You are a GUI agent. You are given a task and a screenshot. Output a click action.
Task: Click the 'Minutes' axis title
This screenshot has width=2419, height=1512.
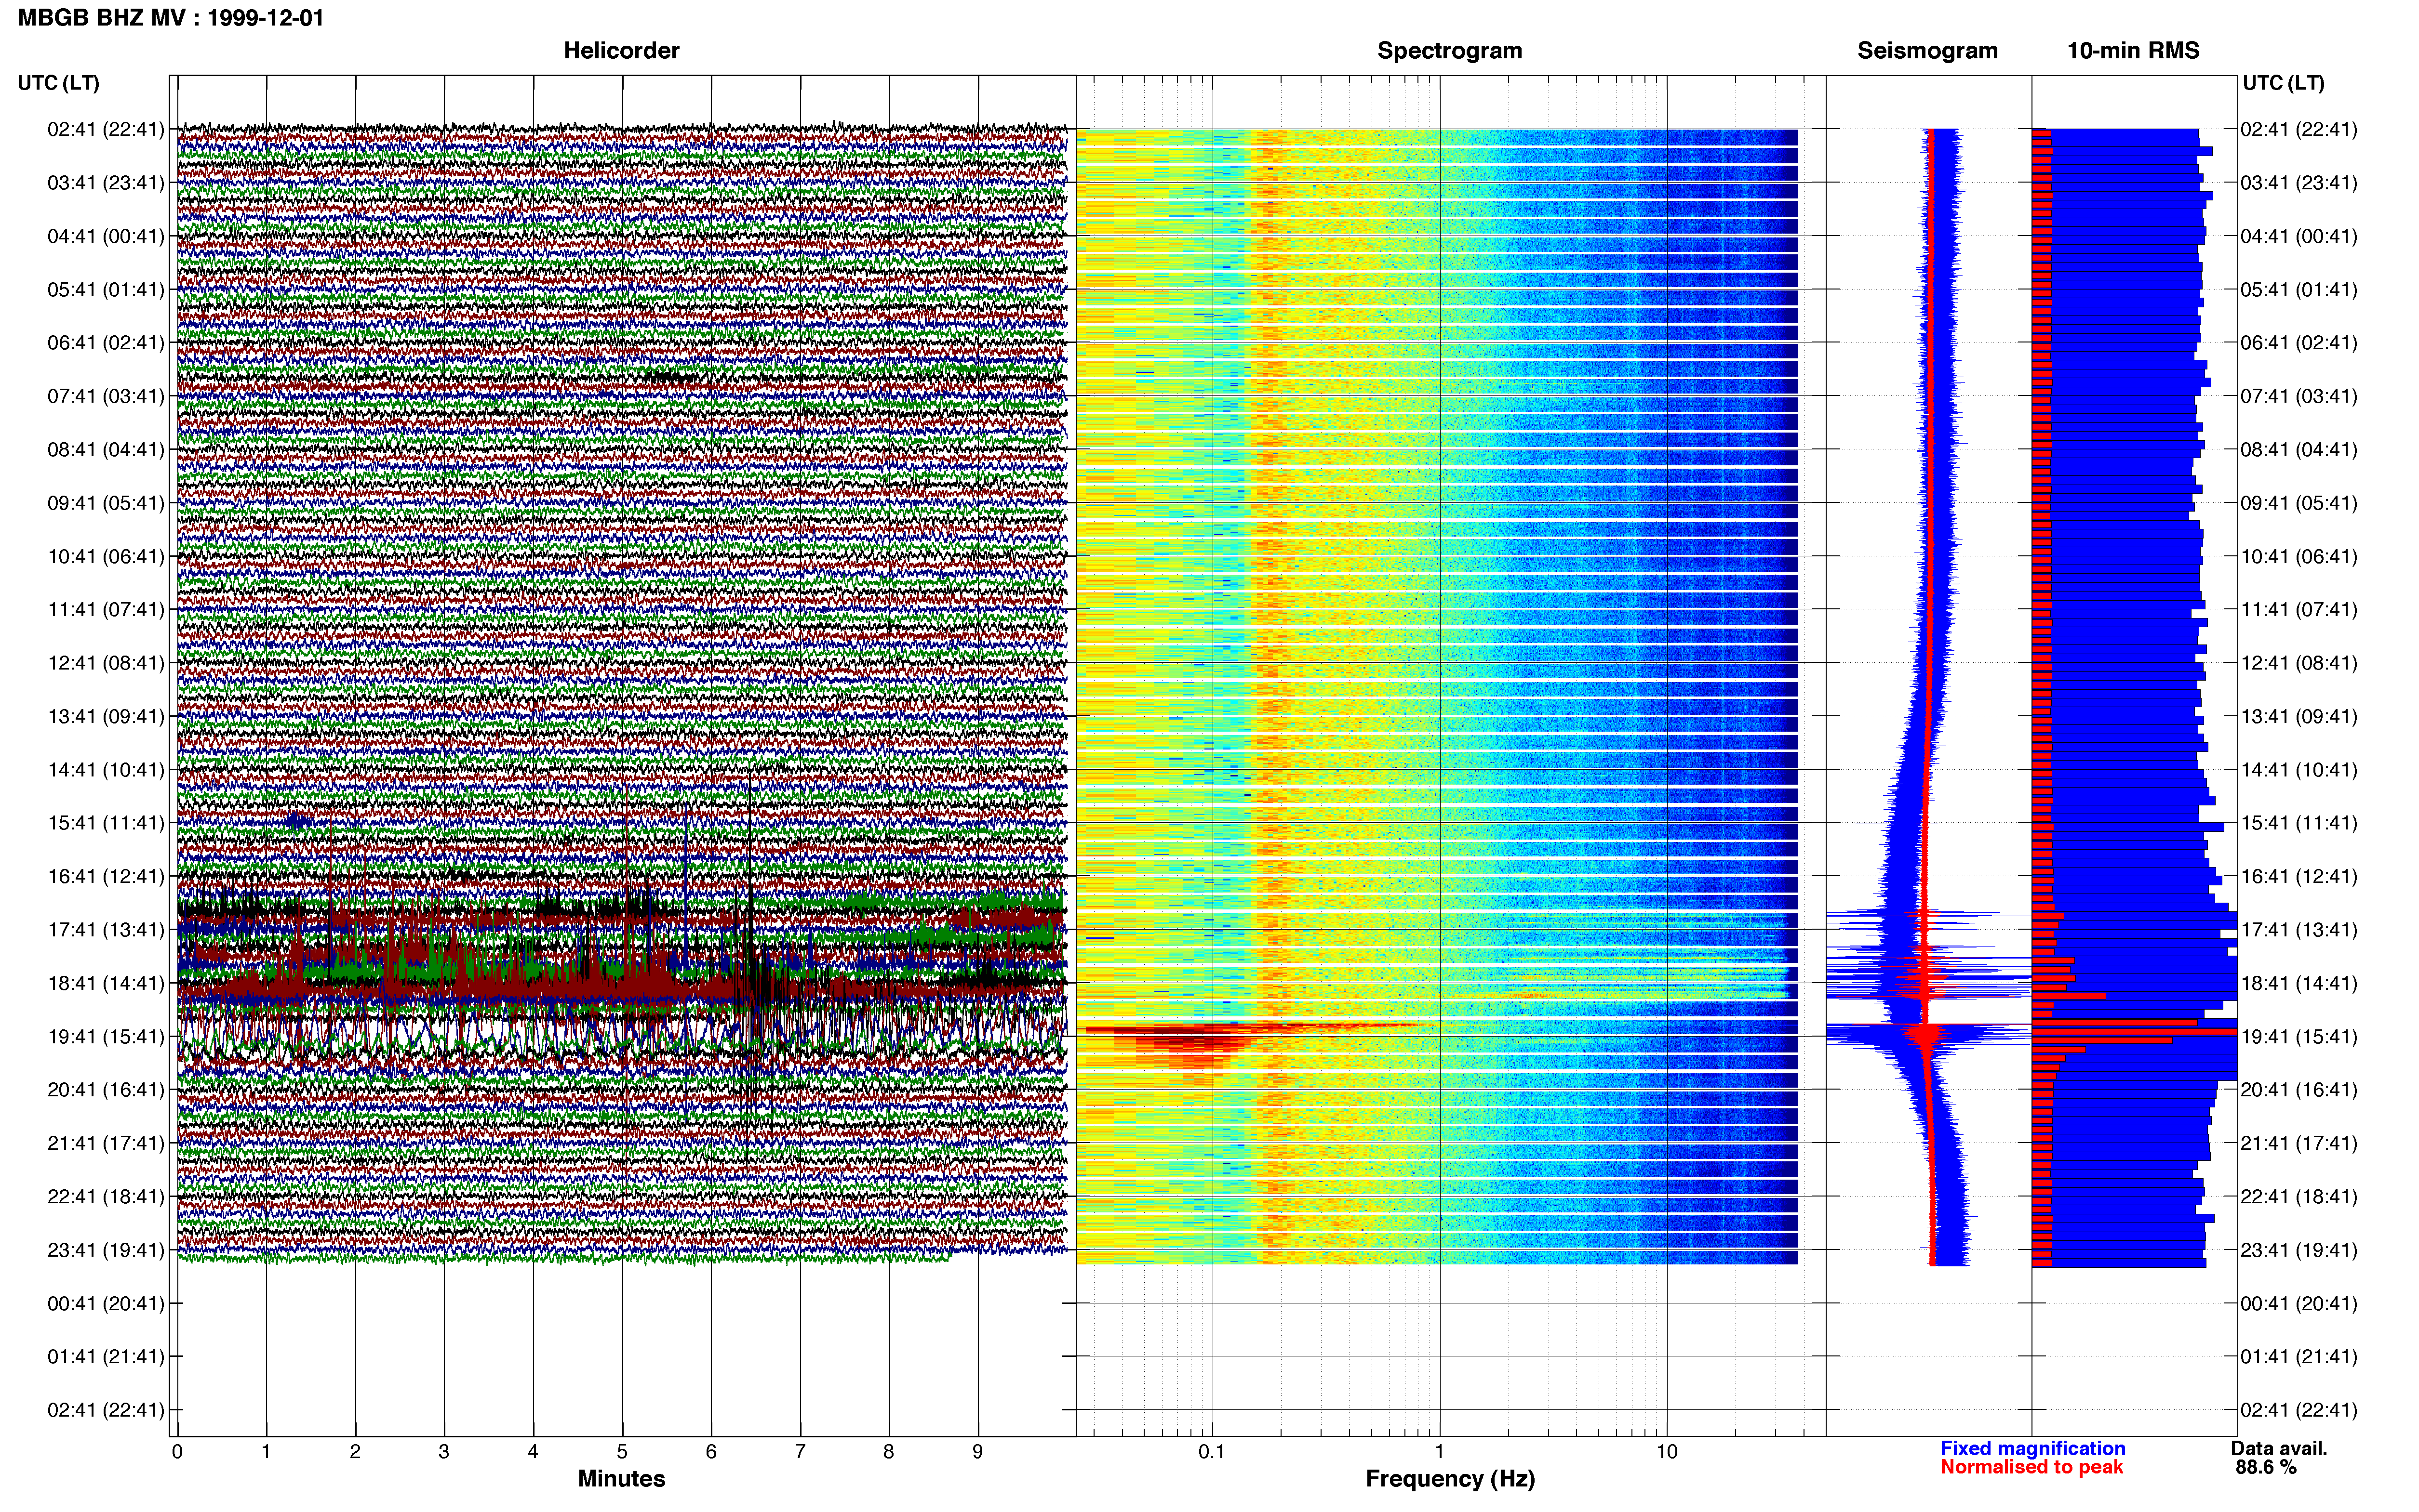click(621, 1479)
